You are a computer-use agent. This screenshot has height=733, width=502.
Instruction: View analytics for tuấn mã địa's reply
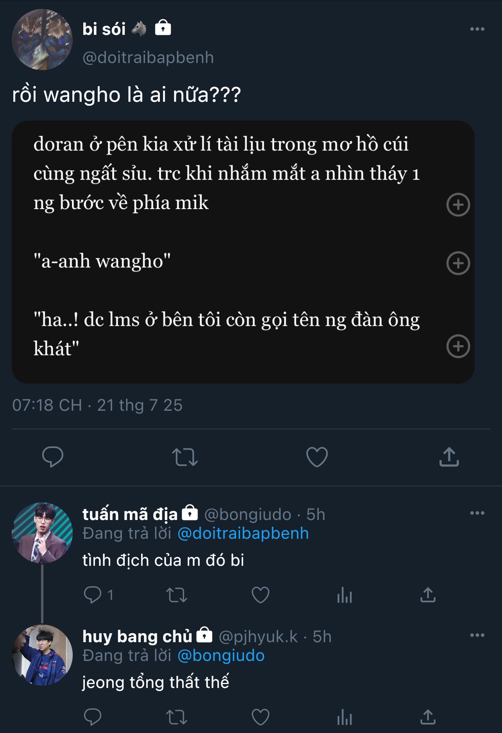344,596
